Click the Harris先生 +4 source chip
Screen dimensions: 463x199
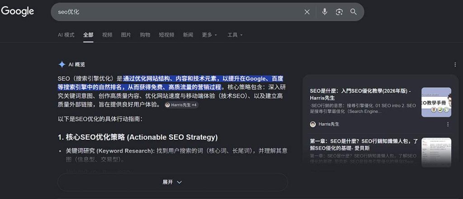[181, 105]
